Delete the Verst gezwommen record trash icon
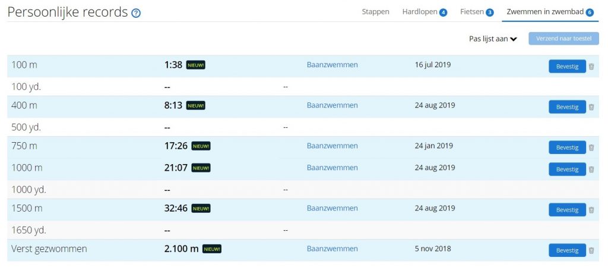 [591, 250]
